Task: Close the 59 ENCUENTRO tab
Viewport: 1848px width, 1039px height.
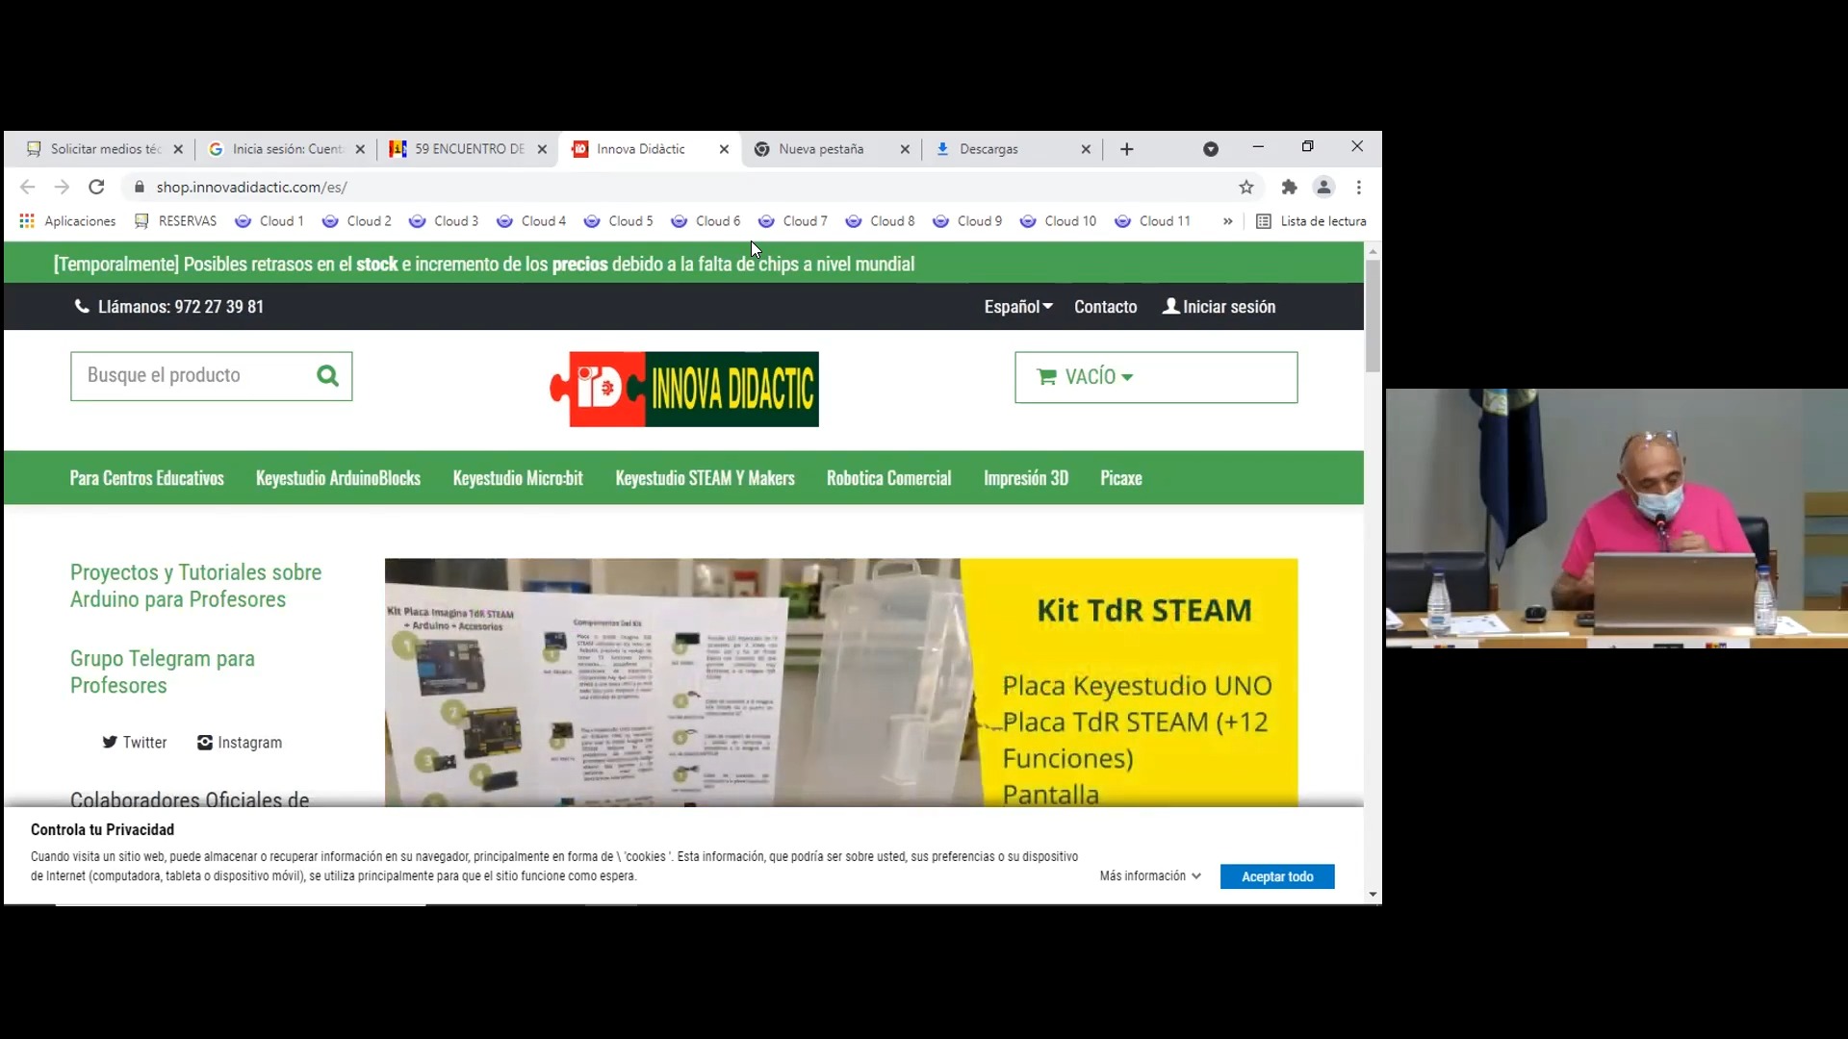Action: pos(542,149)
